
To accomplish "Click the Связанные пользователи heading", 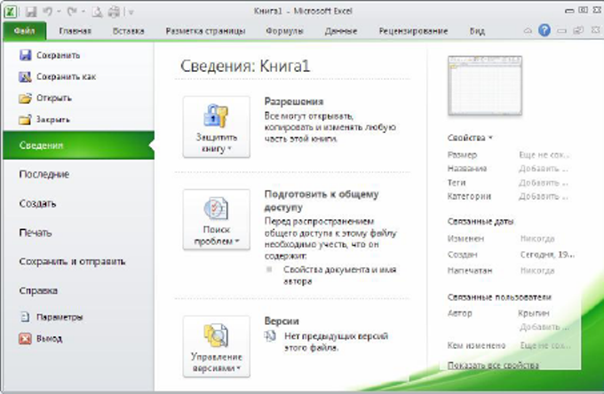I will pos(499,297).
